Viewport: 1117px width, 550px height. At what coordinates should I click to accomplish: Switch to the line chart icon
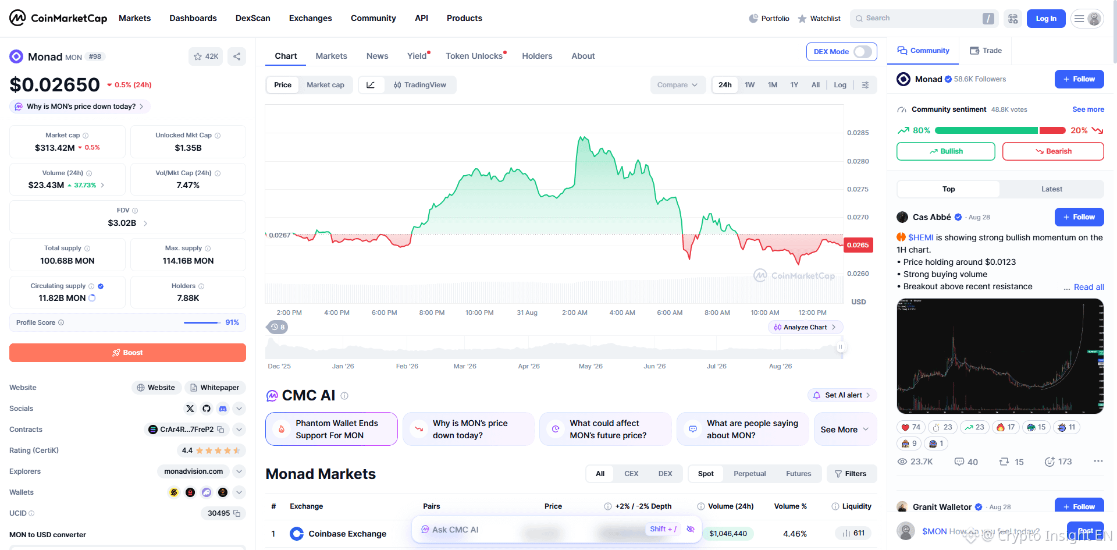pos(371,85)
